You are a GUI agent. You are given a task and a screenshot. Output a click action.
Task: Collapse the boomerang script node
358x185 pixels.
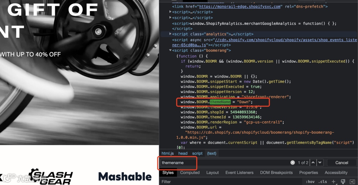(x=170, y=50)
